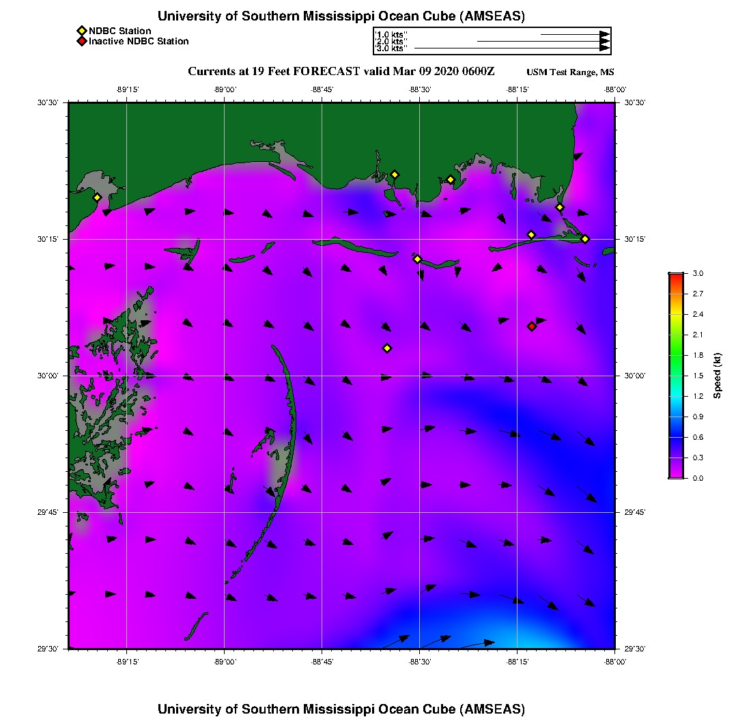Screen dimensions: 751x717
Task: Pick the northernmost yellow NDBC station marker
Action: click(x=395, y=174)
